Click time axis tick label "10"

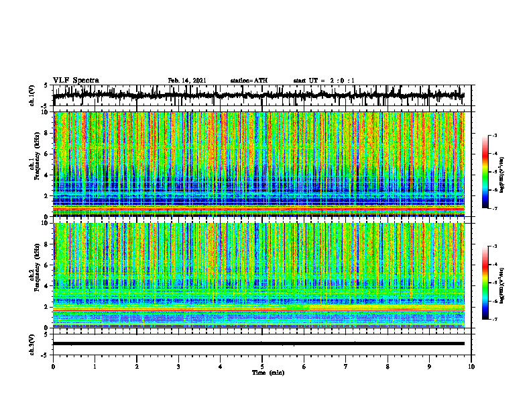[471, 367]
